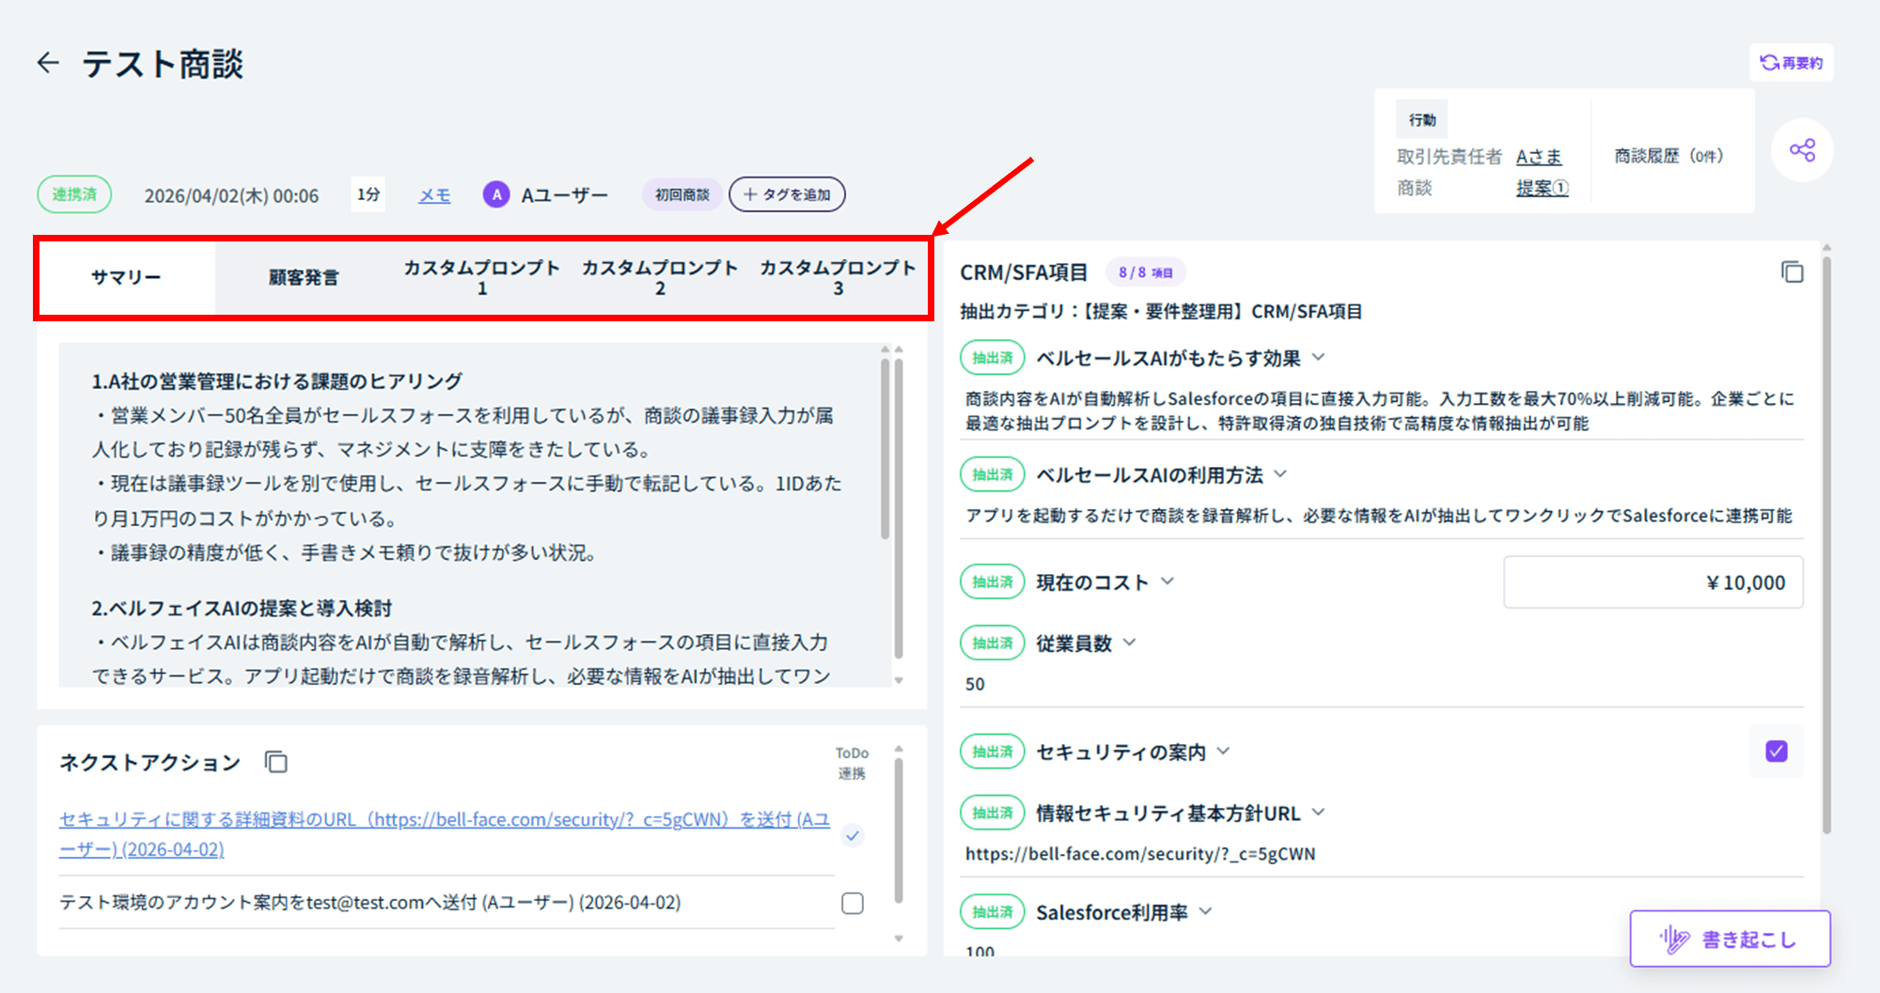
Task: Click the ¥10,000 cost input field
Action: [x=1653, y=582]
